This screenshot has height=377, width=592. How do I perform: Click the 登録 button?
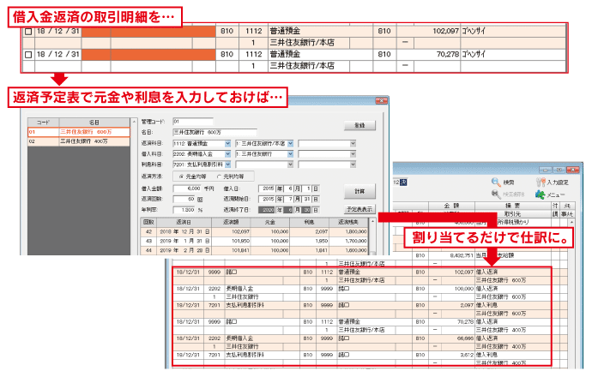pos(359,126)
